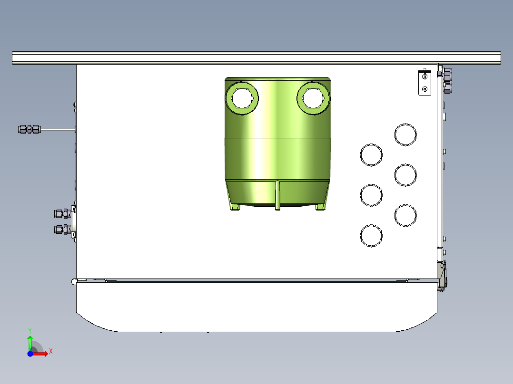
Task: Pick the center vertical rib on green cylinder base
Action: [x=277, y=195]
